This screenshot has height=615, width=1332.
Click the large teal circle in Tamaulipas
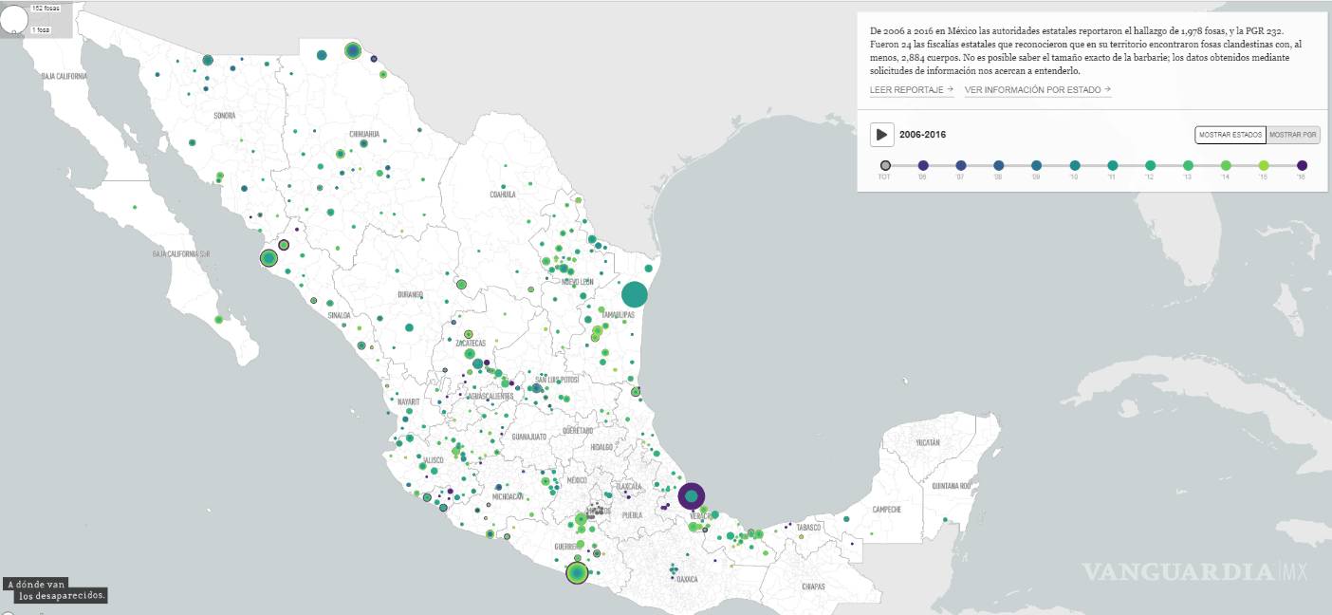coord(634,294)
